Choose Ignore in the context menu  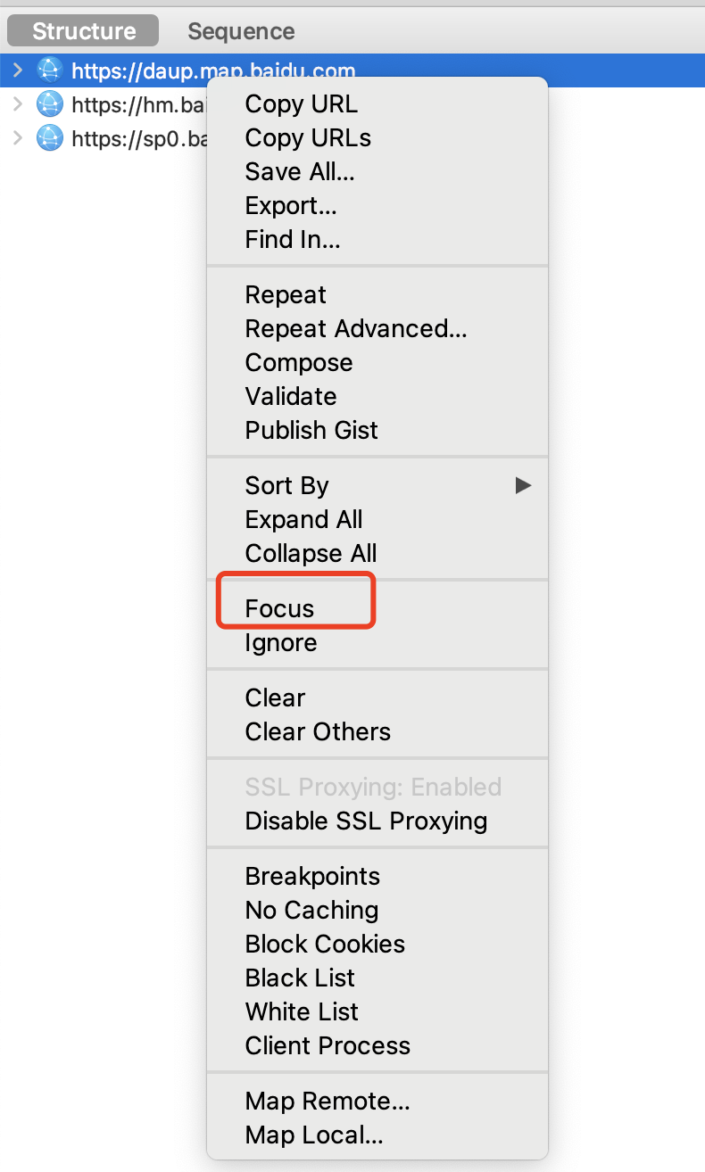point(281,642)
